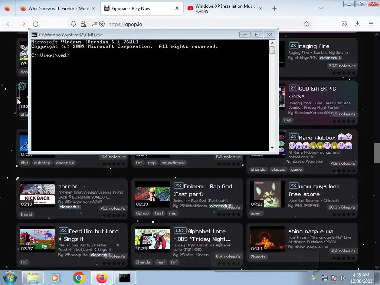Open Firefox hamburger application menu
The width and height of the screenshot is (380, 285).
tap(371, 24)
